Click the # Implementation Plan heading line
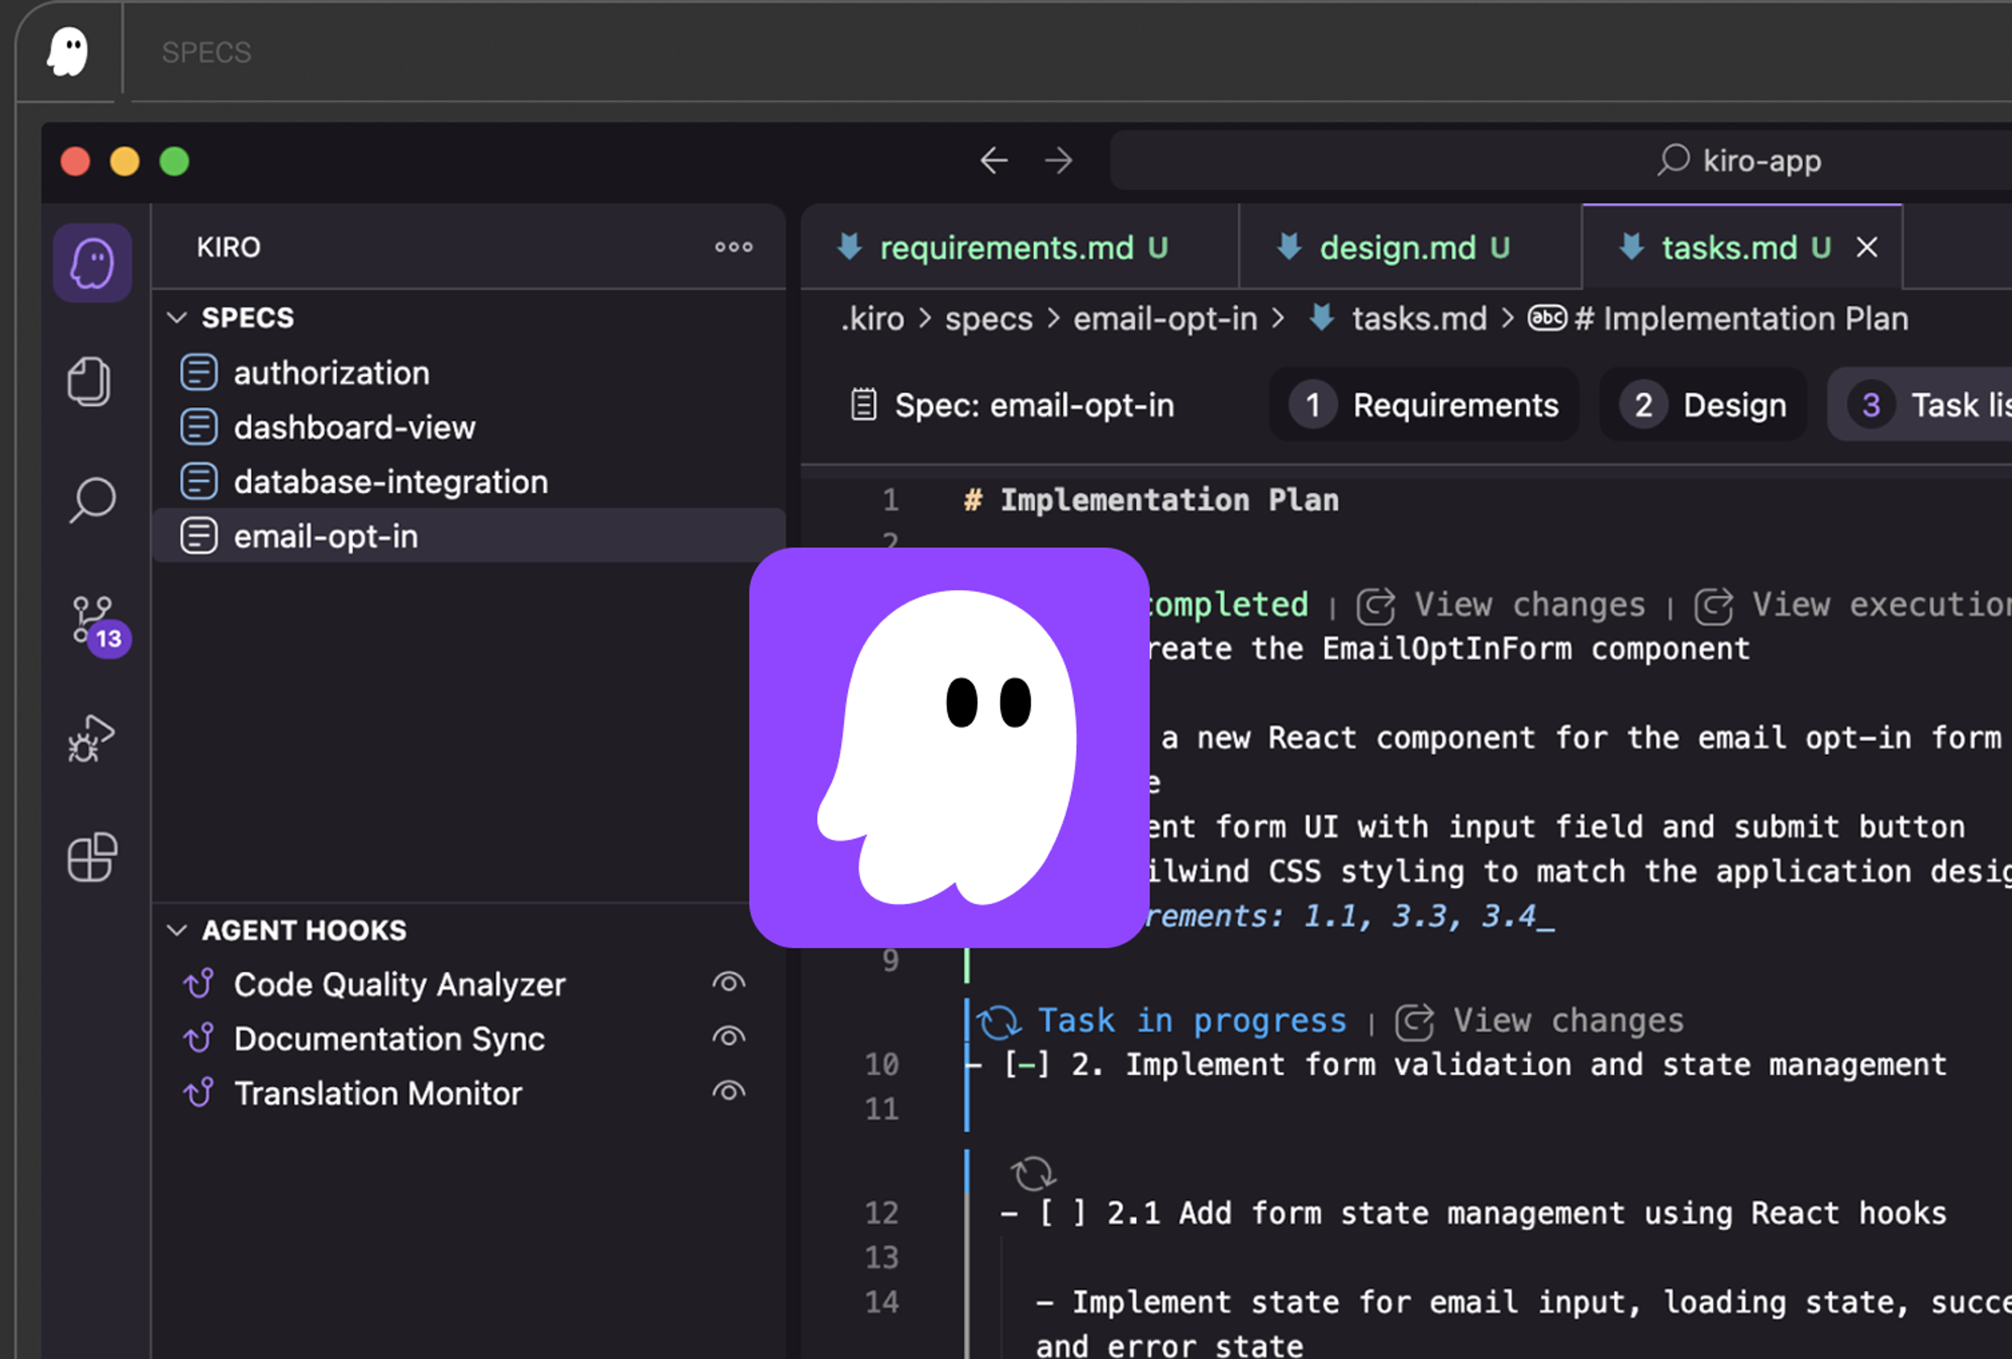Image resolution: width=2012 pixels, height=1359 pixels. pos(1152,500)
